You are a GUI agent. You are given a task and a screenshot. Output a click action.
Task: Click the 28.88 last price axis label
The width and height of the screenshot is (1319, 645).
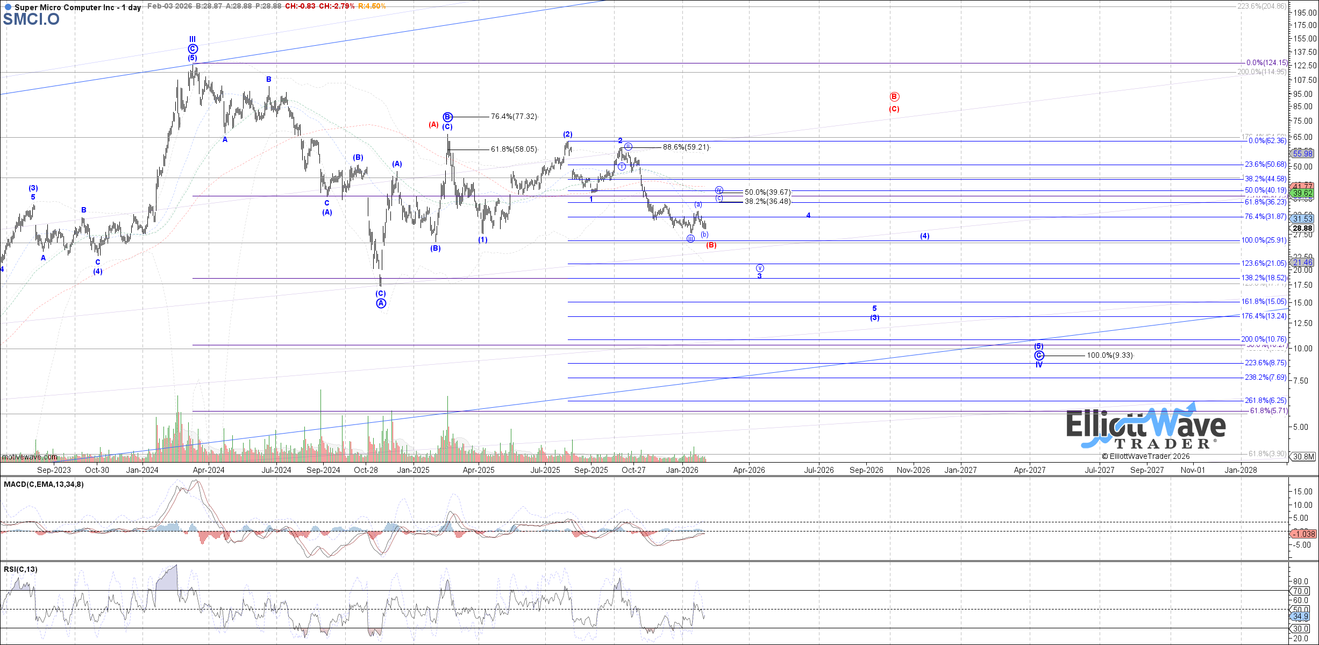[x=1303, y=228]
